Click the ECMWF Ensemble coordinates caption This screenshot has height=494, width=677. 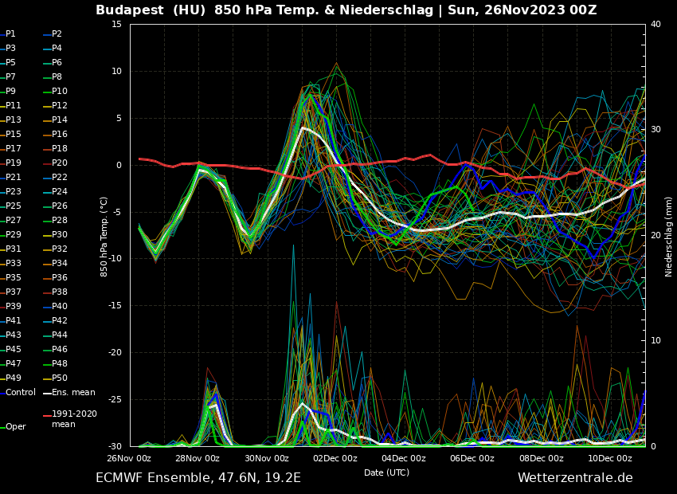click(x=198, y=478)
